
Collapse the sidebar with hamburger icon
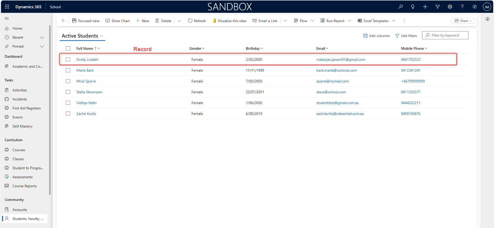click(x=7, y=19)
